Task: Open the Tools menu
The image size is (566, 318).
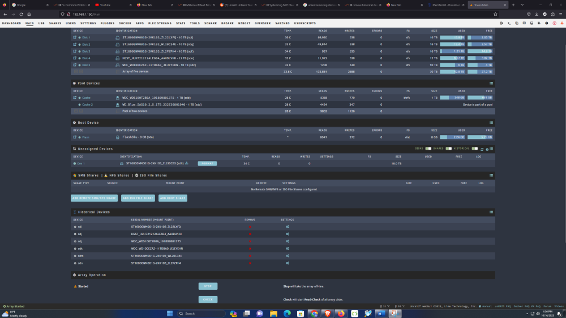Action: (195, 23)
